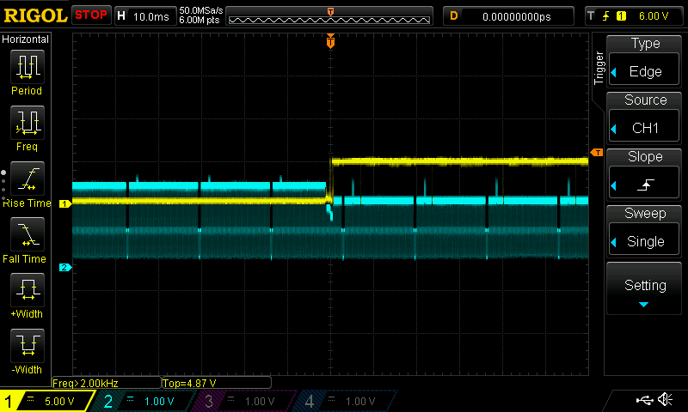This screenshot has height=412, width=688.
Task: Change the trigger Source CH1 option
Action: pyautogui.click(x=645, y=118)
